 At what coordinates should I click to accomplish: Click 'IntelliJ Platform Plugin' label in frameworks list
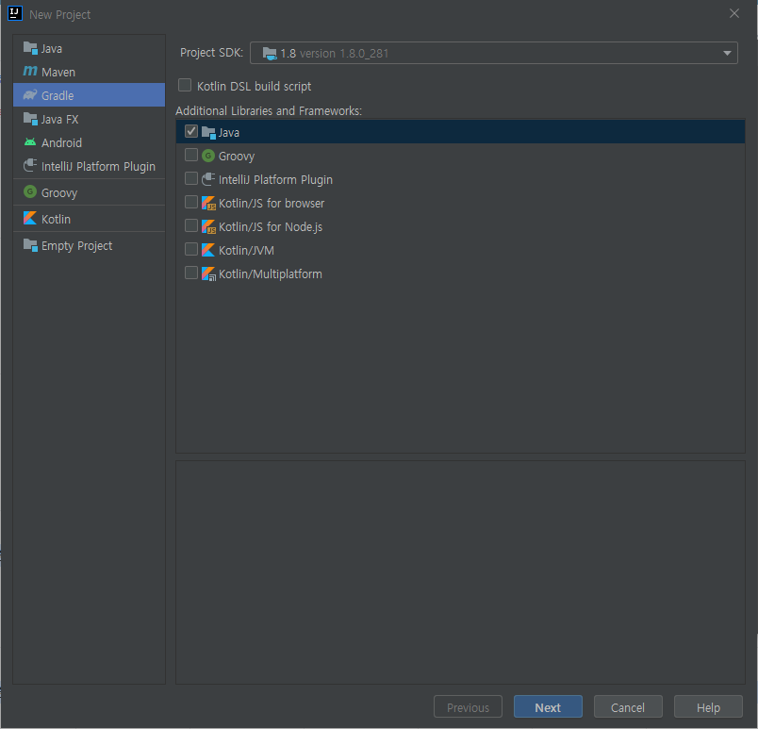[275, 179]
